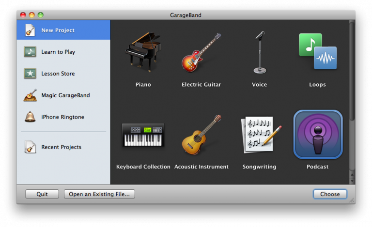Select the Loops project icon

(x=318, y=51)
